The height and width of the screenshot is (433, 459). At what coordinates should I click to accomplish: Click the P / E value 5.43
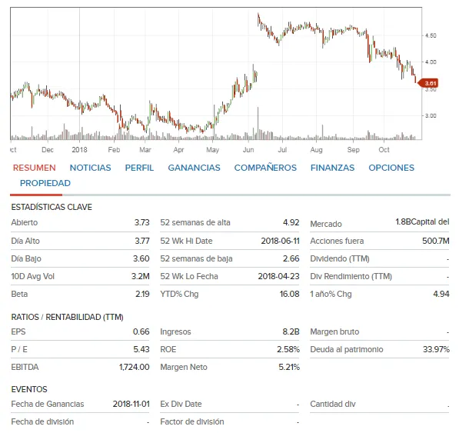pyautogui.click(x=141, y=349)
